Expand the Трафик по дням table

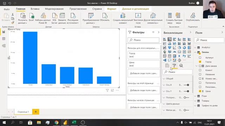[195, 106]
